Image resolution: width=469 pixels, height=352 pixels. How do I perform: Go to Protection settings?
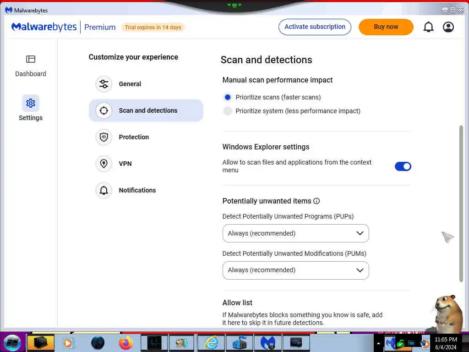(x=146, y=137)
